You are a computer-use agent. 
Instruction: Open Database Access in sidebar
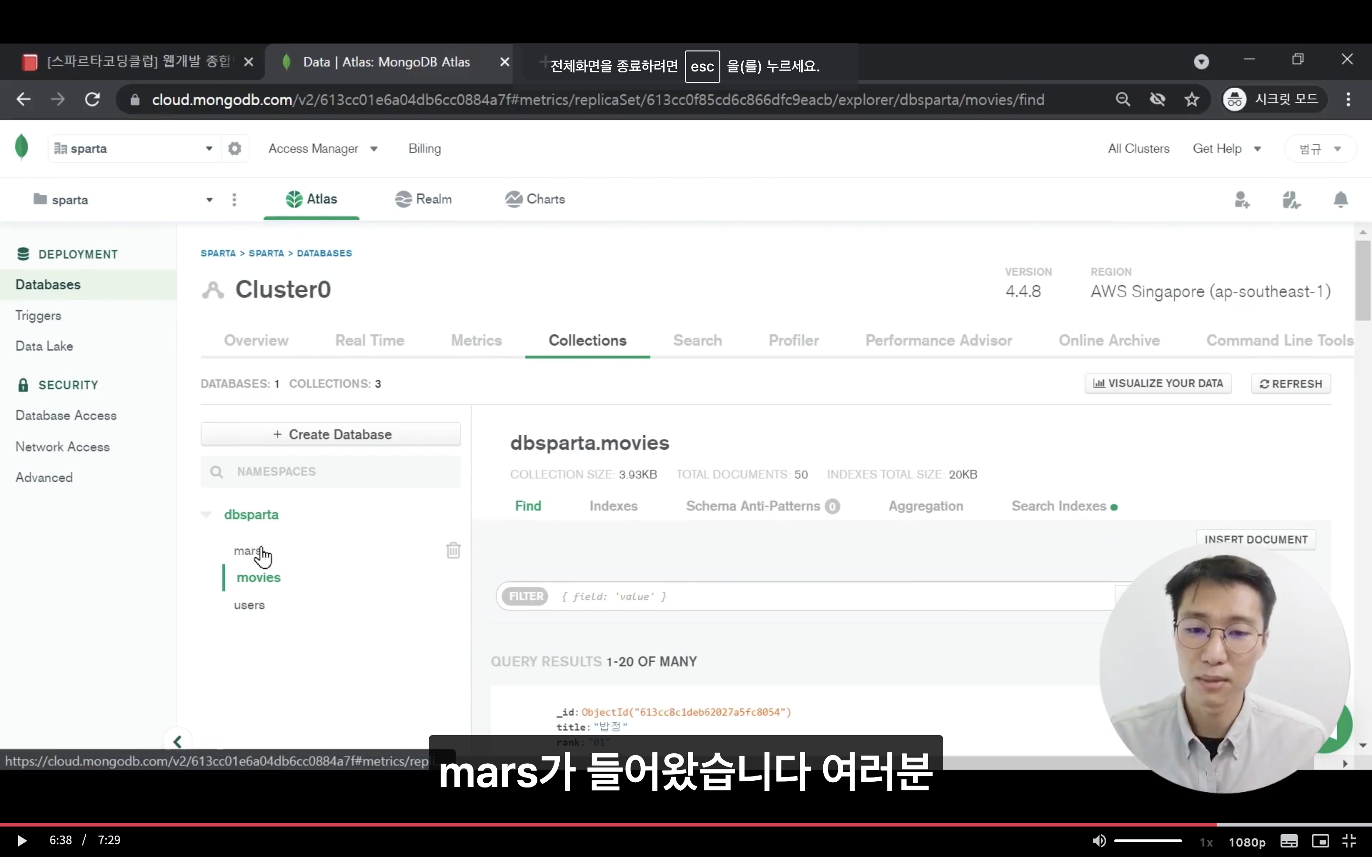click(66, 416)
